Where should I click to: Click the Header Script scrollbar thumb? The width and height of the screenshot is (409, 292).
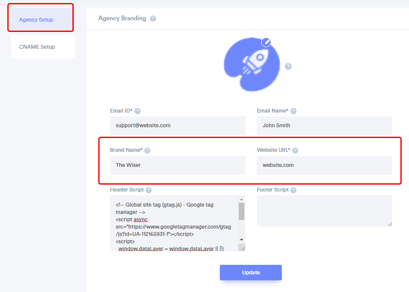[x=241, y=211]
